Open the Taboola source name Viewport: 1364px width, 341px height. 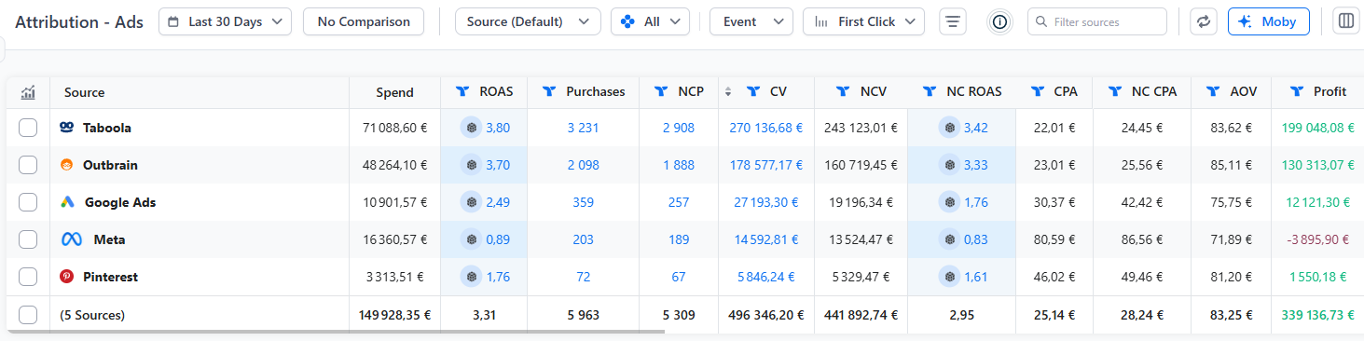pyautogui.click(x=106, y=128)
